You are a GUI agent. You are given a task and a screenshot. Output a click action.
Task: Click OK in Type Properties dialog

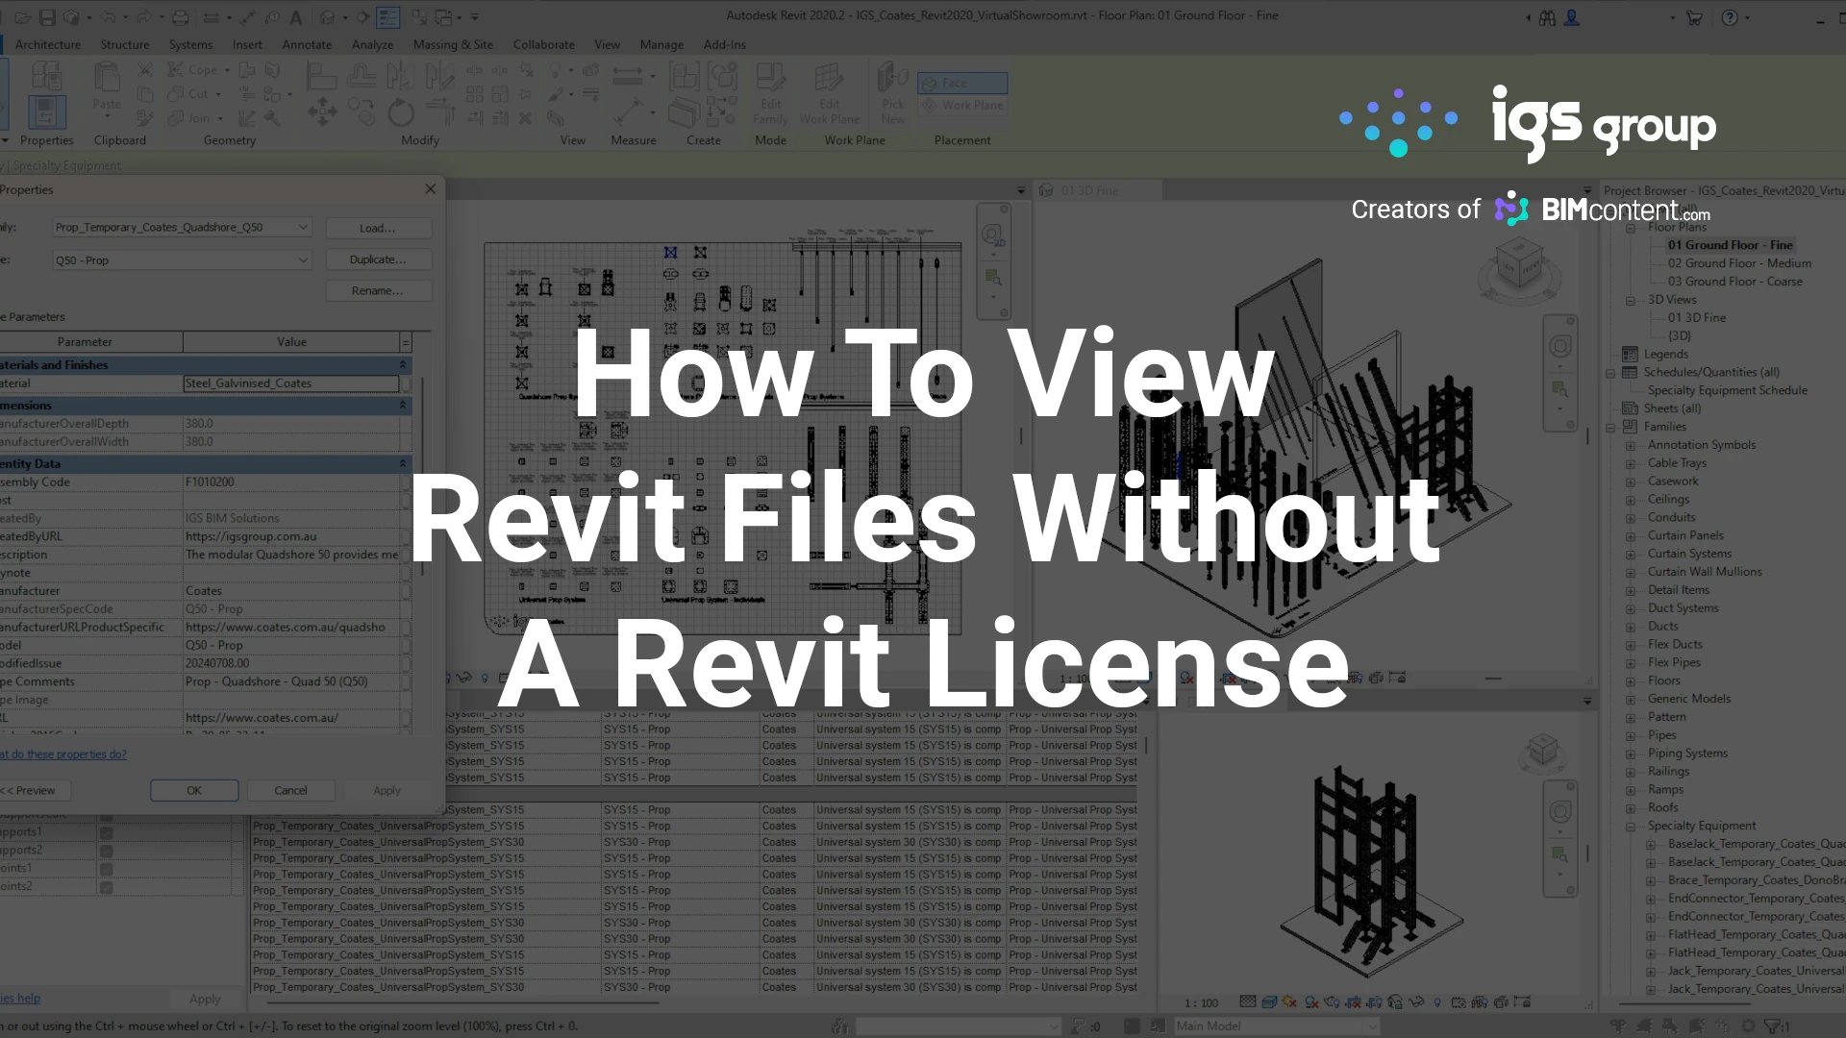194,790
